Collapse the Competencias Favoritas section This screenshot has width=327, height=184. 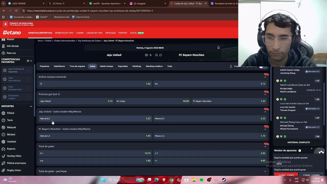coord(31,61)
